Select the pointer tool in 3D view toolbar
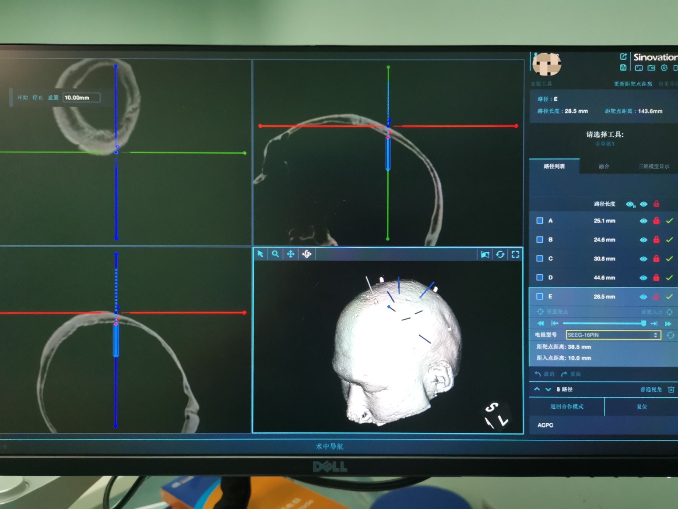Viewport: 678px width, 509px height. 260,254
